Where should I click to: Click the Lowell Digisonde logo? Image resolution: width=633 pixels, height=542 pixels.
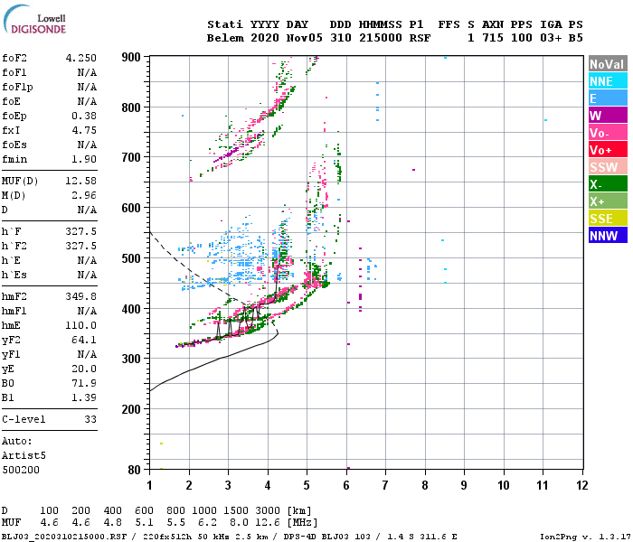34,19
